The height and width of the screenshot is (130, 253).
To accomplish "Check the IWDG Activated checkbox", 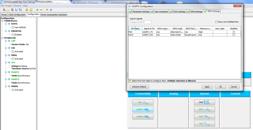I will coord(13,59).
